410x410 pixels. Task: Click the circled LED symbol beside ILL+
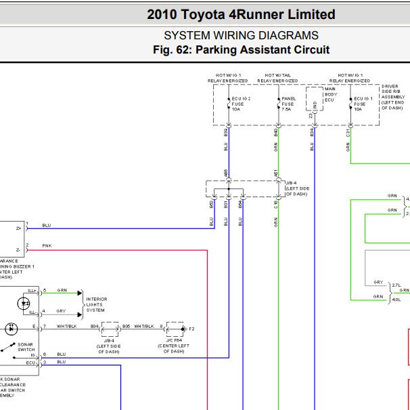point(24,304)
